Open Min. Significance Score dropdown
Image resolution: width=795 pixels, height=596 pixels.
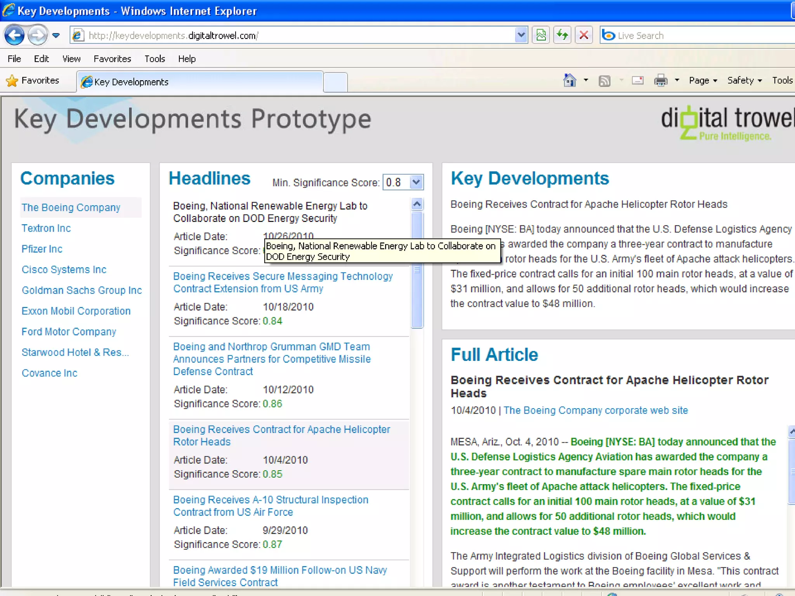click(416, 182)
